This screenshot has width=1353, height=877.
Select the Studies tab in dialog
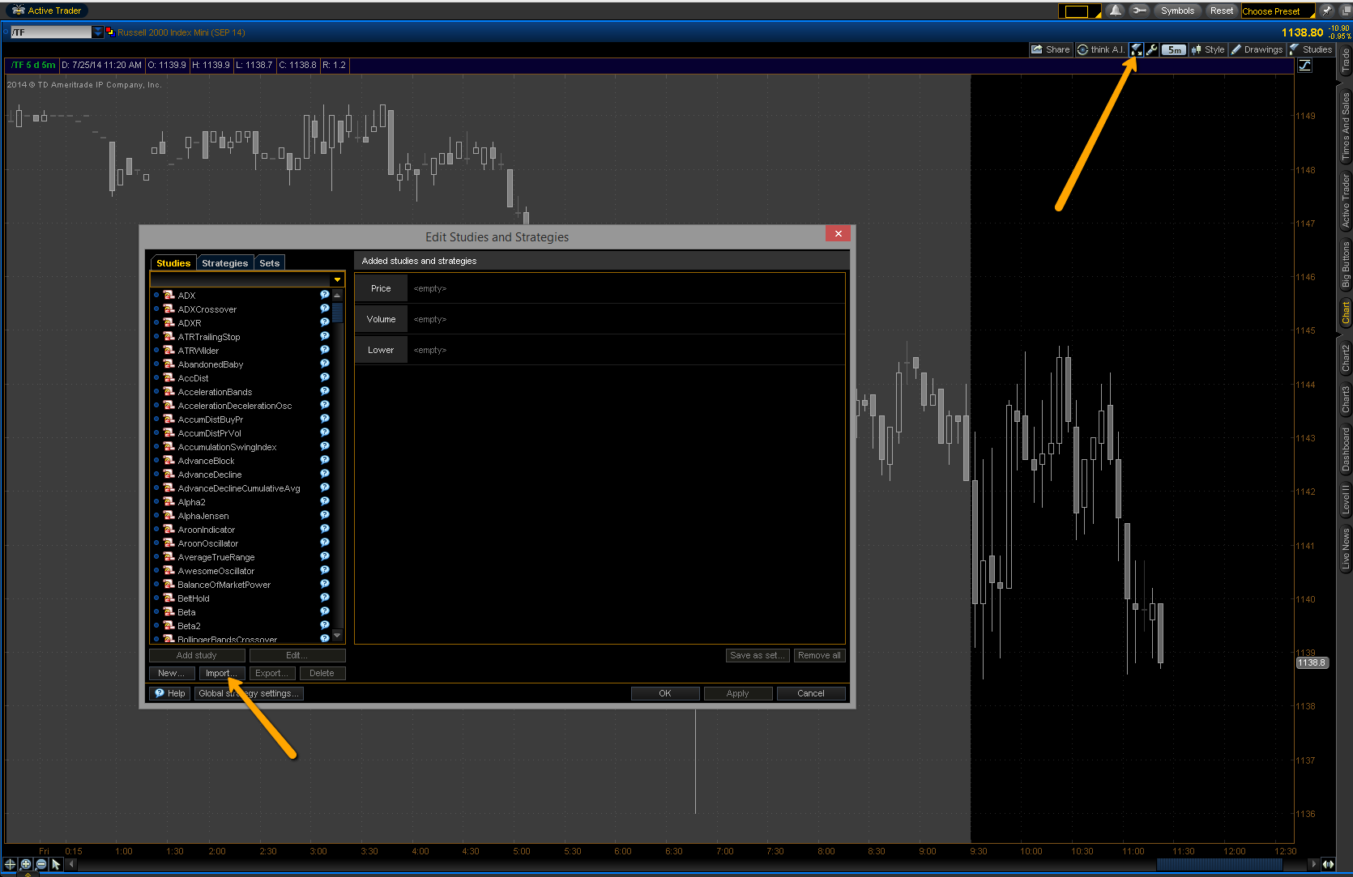pos(173,263)
